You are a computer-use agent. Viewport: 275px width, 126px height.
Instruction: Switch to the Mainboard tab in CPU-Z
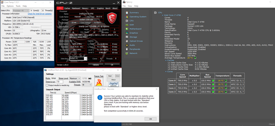(76, 8)
